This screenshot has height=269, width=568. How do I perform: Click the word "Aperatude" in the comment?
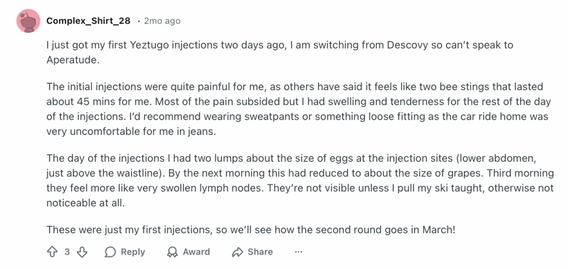(x=72, y=60)
